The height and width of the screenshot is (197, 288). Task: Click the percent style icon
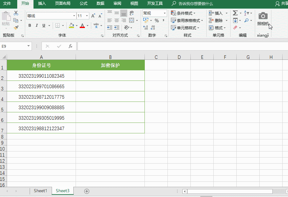(x=157, y=20)
